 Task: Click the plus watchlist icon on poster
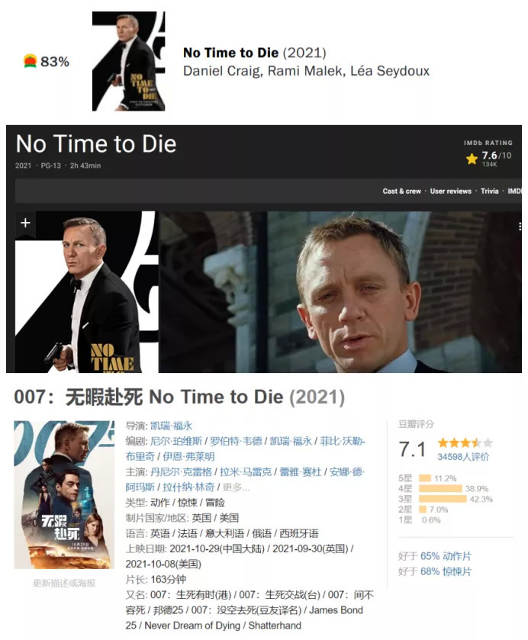25,223
